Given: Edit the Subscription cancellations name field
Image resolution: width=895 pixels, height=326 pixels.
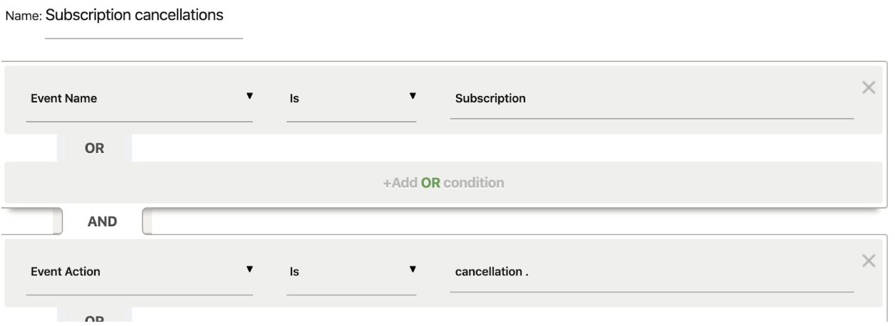Looking at the screenshot, I should (144, 16).
